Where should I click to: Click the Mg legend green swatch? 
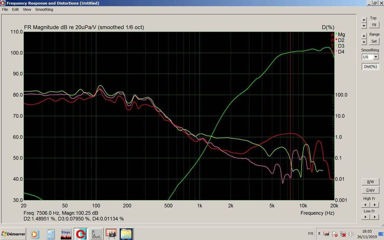click(336, 33)
